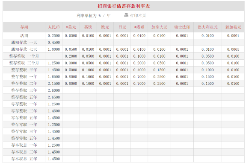Click 1.2500 in 整存零取 一年 row
The height and width of the screenshot is (165, 249).
(x=54, y=124)
